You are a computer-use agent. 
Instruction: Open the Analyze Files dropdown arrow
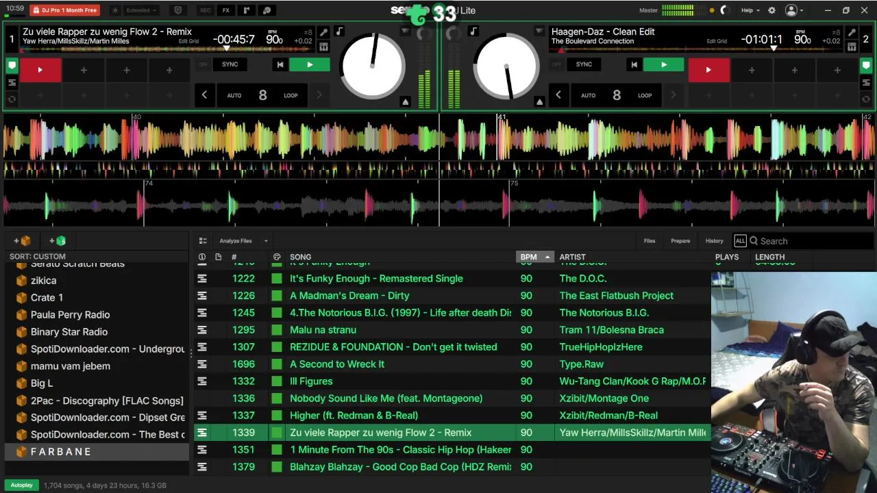[266, 241]
